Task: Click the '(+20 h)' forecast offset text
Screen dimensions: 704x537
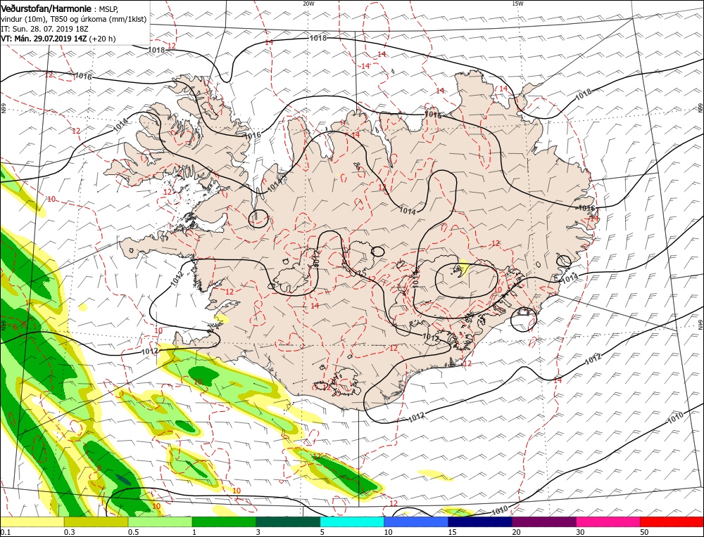Action: pos(102,39)
